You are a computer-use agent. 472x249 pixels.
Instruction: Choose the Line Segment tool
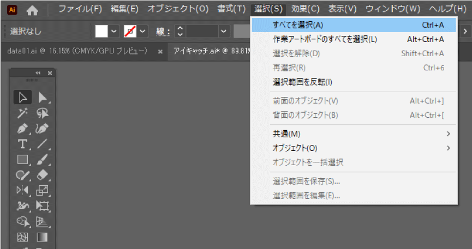pyautogui.click(x=43, y=144)
